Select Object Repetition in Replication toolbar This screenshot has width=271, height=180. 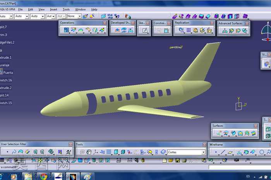click(181, 30)
